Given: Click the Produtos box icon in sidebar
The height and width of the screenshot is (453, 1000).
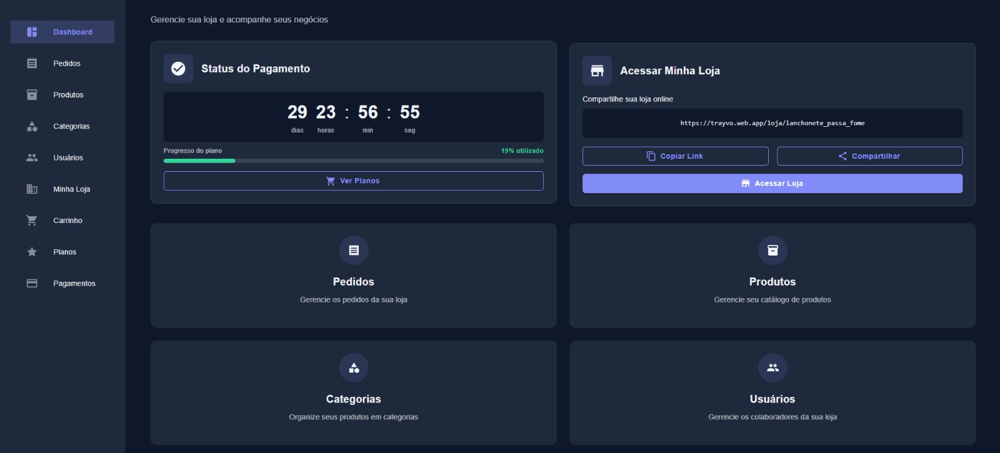Looking at the screenshot, I should (x=32, y=95).
